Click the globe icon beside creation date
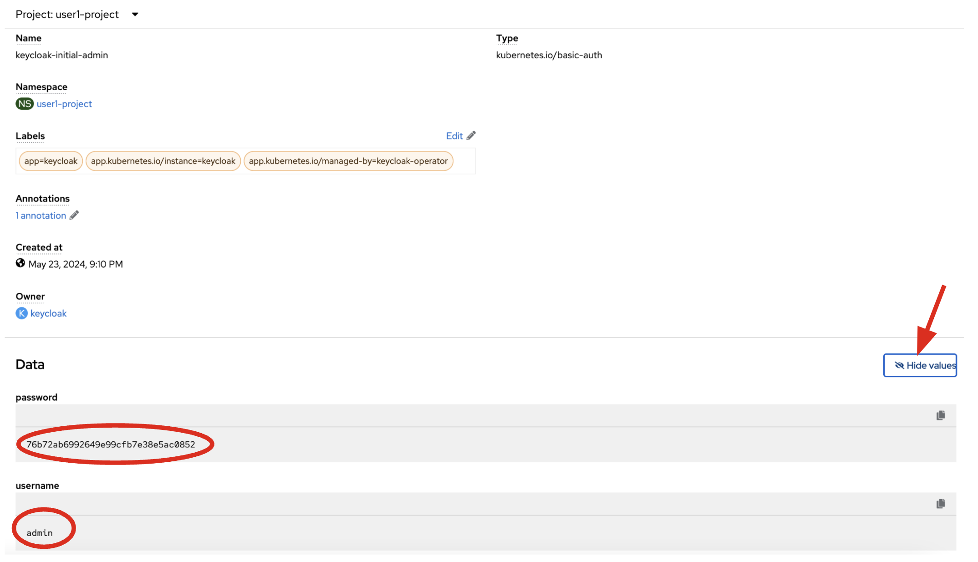 coord(20,263)
